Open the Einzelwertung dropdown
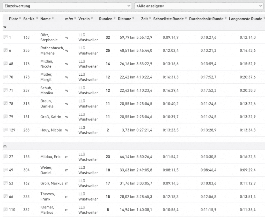Viewport: 265px width, 217px height. (x=67, y=6)
